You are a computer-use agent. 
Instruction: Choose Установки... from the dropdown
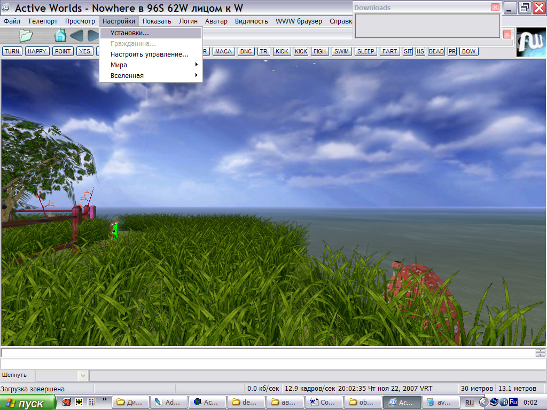coord(151,33)
